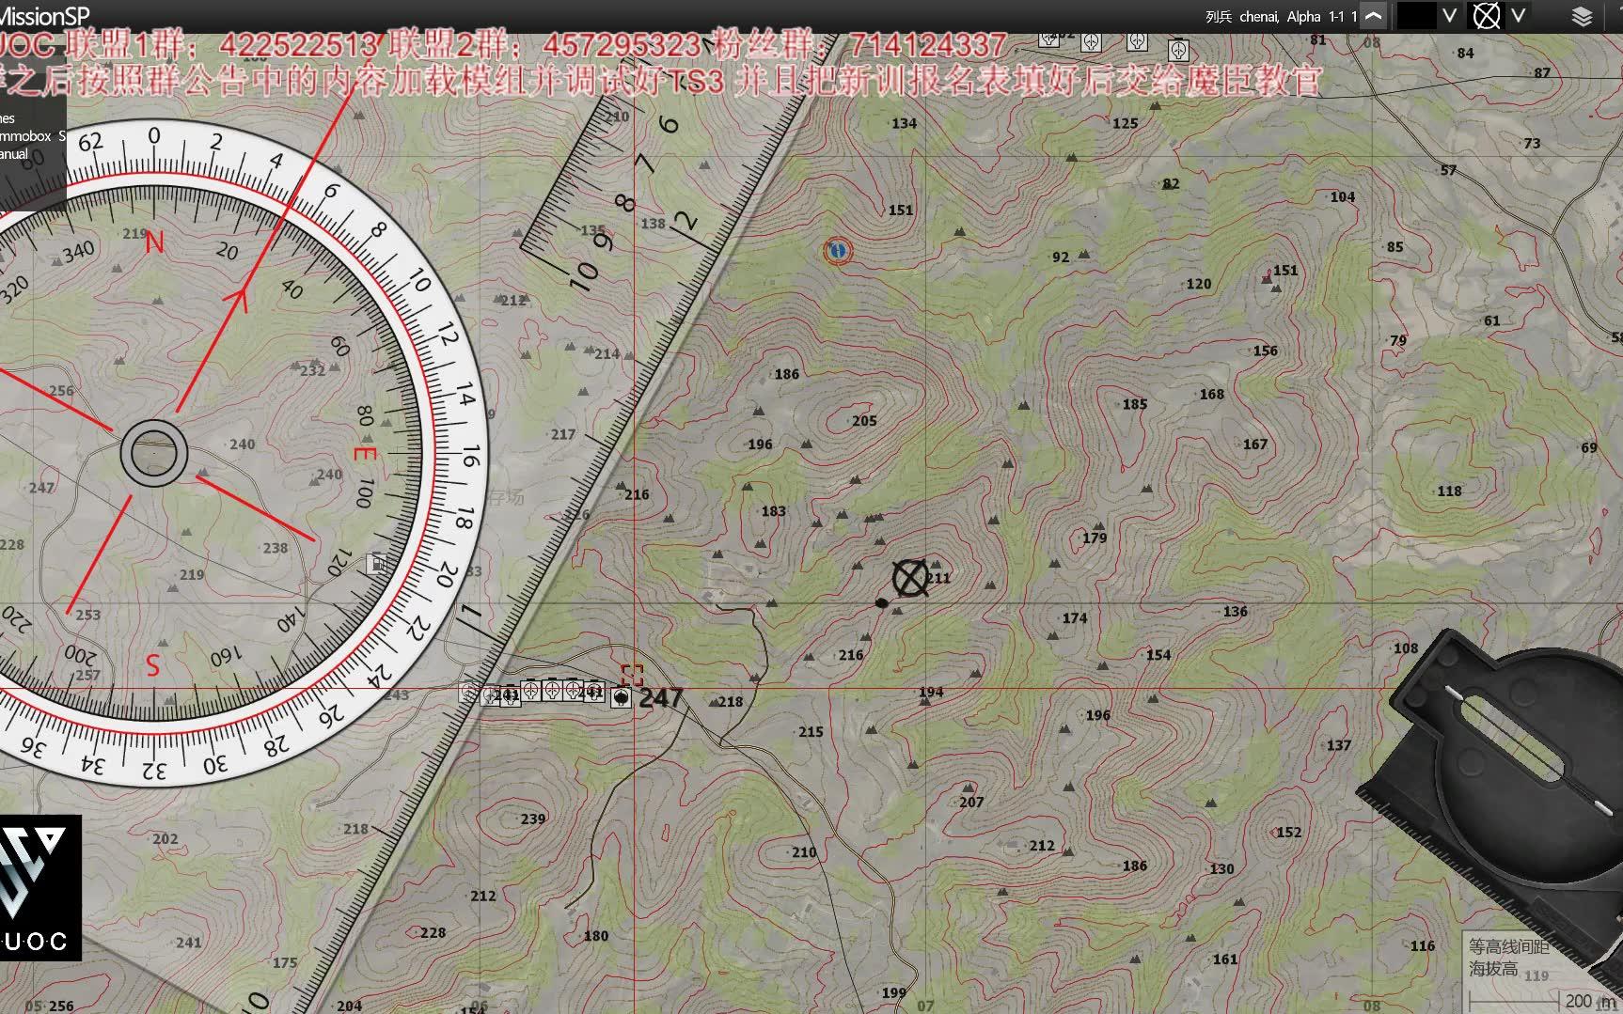Click the red selection brackets cursor on the map
Screen dimensions: 1623x1014
point(633,674)
